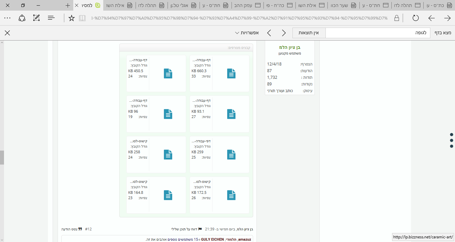Open the Hub favorites list icon

coord(51,18)
